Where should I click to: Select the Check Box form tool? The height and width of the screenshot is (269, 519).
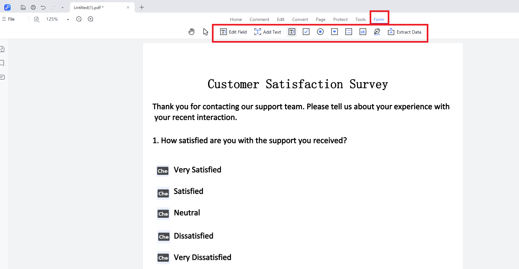coord(306,32)
